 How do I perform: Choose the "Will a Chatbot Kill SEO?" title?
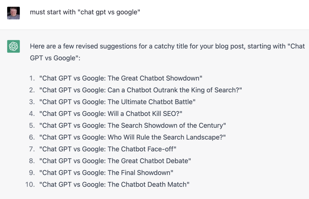click(x=111, y=114)
